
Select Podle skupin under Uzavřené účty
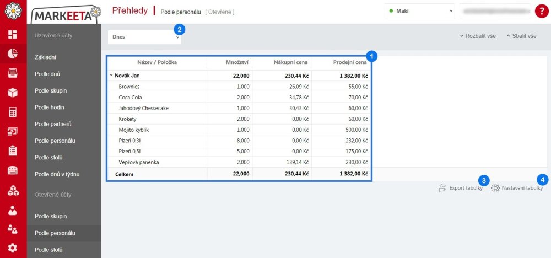pyautogui.click(x=51, y=91)
